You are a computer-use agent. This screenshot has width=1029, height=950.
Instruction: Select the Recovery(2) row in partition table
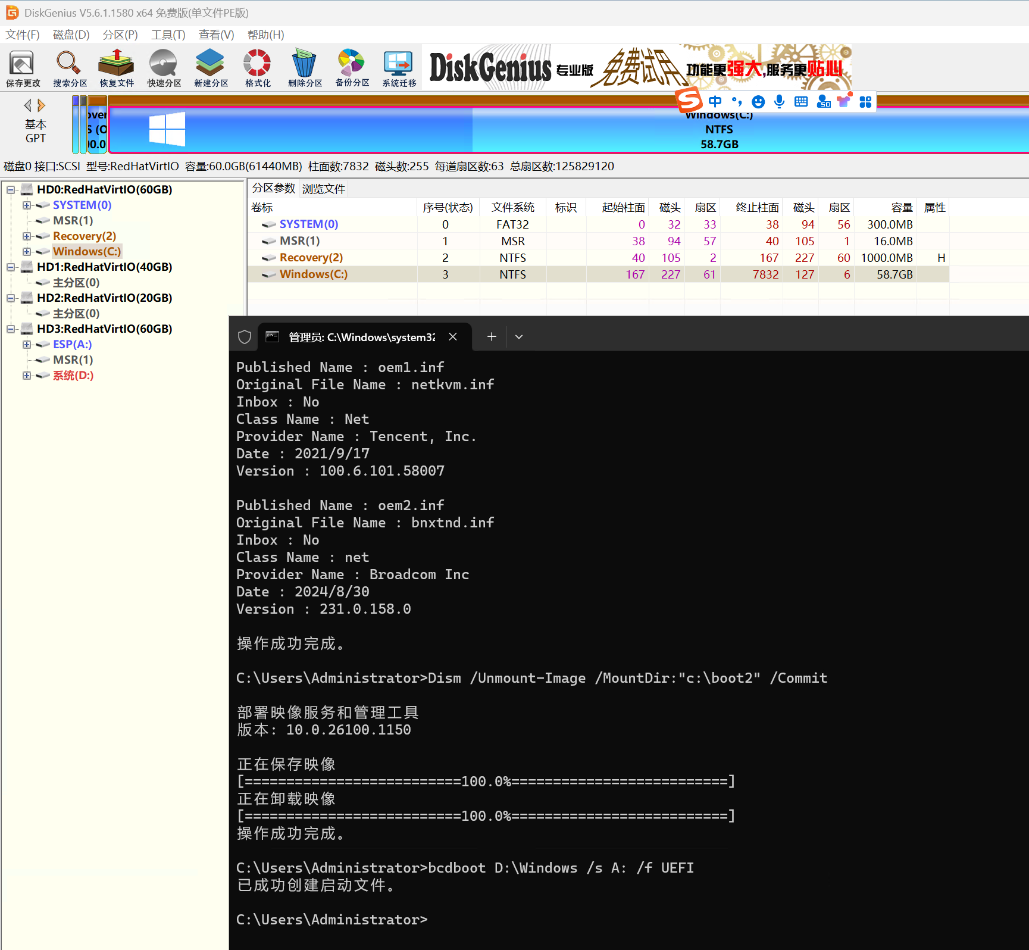(x=598, y=258)
